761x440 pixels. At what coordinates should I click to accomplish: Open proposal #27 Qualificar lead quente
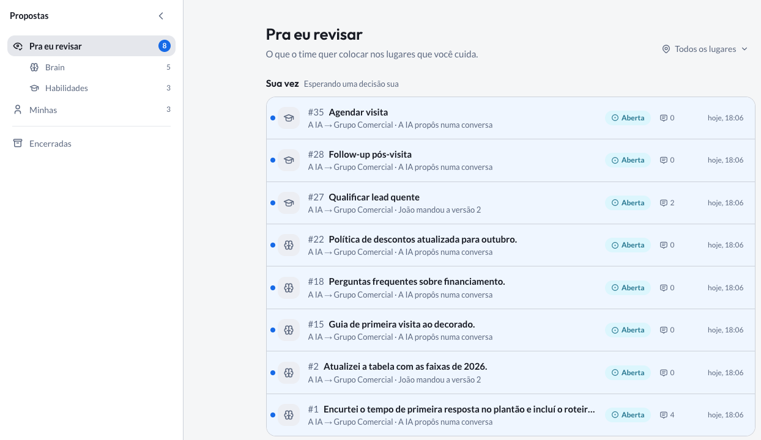(x=511, y=203)
